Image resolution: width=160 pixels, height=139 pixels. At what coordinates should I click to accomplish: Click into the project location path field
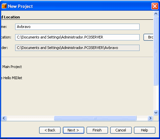tap(77, 37)
